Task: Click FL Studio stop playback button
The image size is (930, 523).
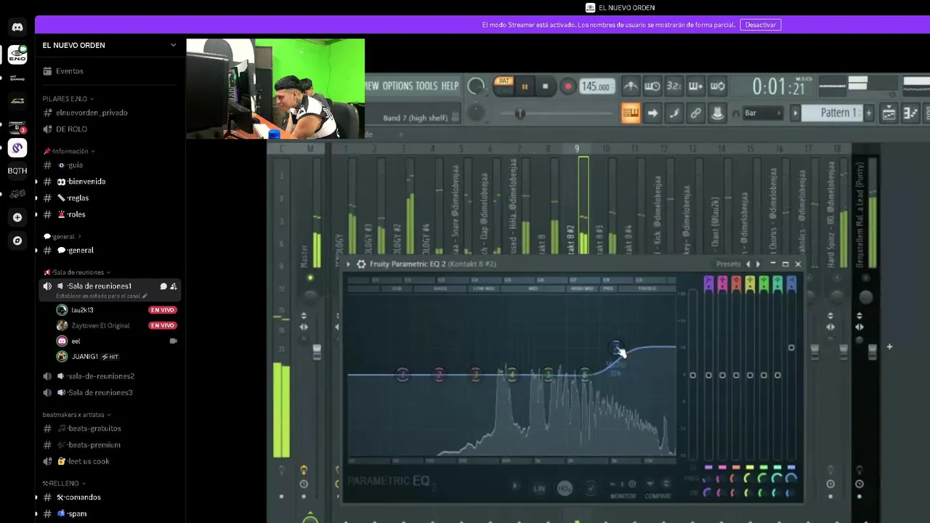Action: (546, 86)
